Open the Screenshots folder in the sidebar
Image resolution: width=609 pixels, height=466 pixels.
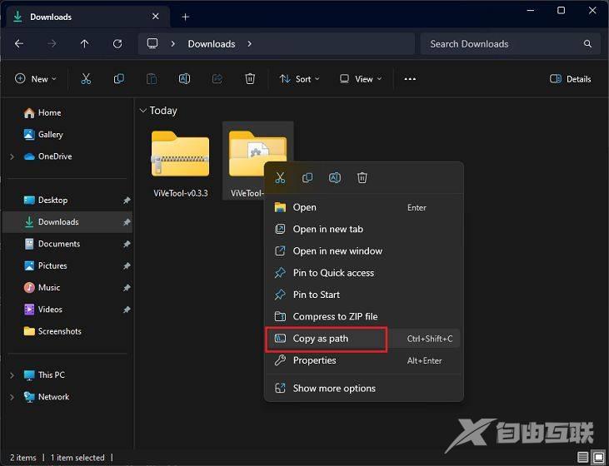click(x=52, y=331)
